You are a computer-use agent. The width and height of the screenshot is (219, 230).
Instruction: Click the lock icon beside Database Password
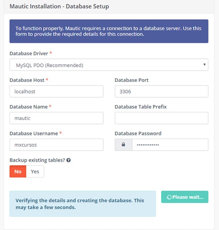(x=123, y=144)
